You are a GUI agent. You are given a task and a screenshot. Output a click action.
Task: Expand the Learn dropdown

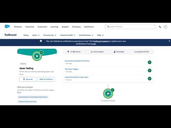pyautogui.click(x=36, y=35)
